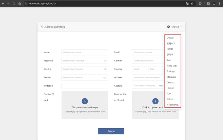Go back using Quick registration arrow

[42, 27]
